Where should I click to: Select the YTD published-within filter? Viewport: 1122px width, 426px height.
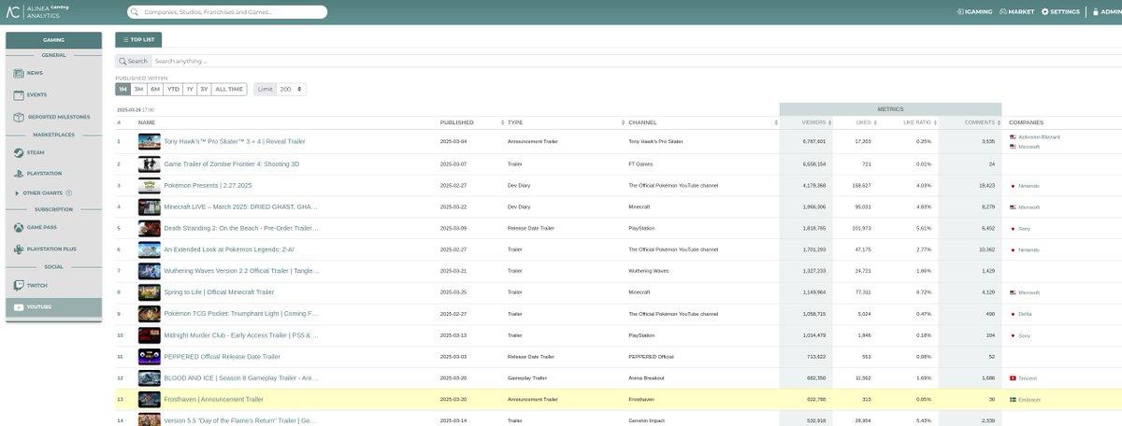(x=173, y=90)
